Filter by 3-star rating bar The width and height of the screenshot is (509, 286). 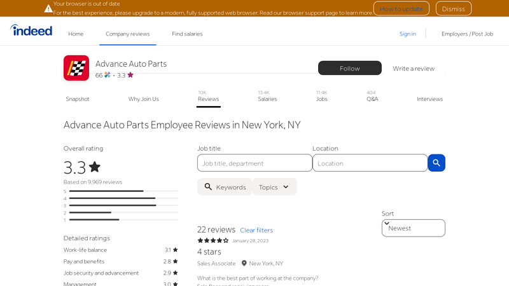point(121,205)
